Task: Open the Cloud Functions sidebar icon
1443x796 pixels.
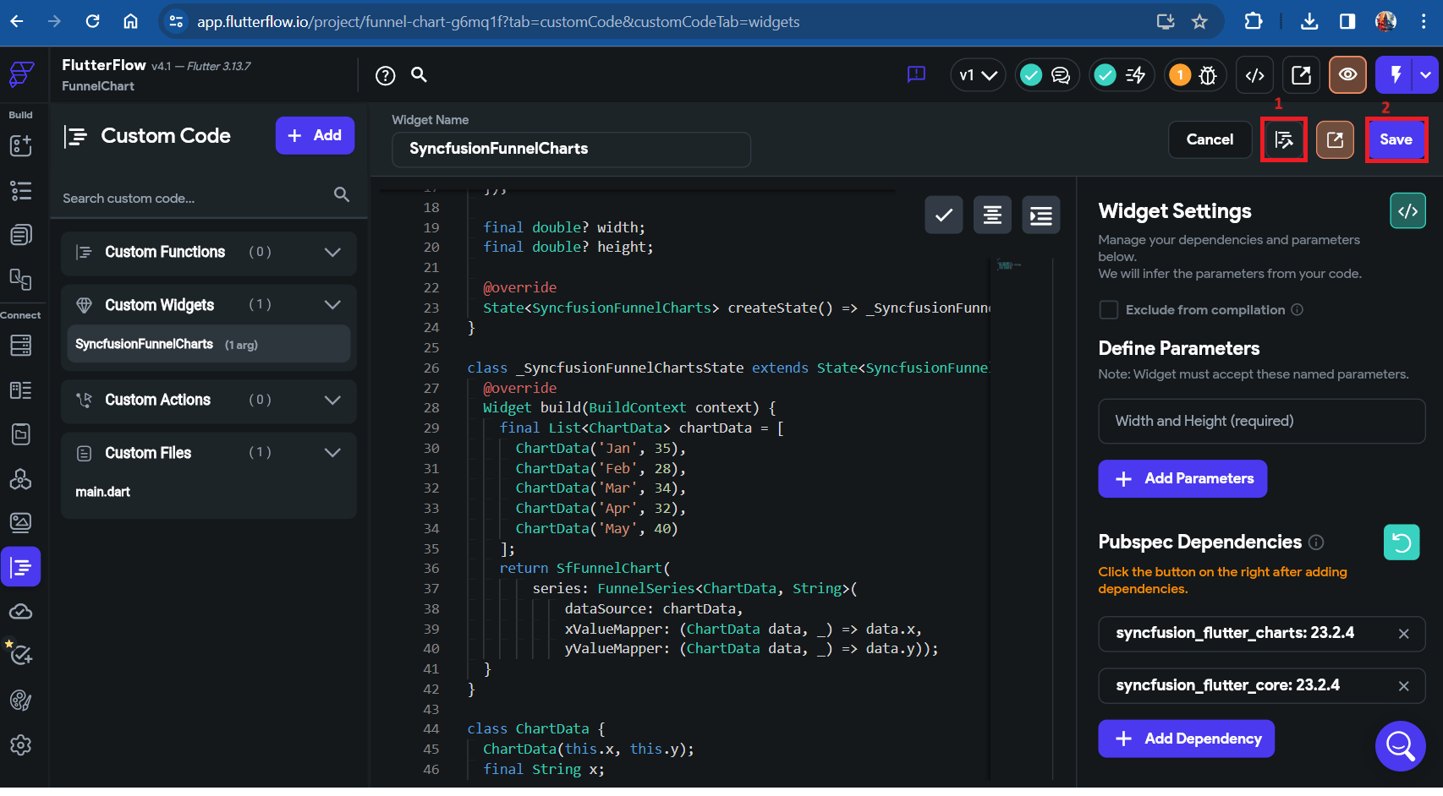Action: tap(20, 611)
